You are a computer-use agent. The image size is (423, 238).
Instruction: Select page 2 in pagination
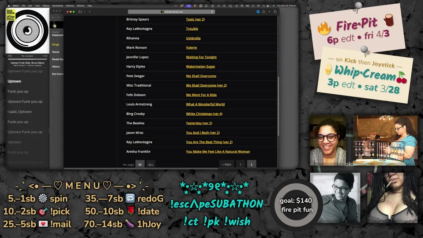click(251, 165)
